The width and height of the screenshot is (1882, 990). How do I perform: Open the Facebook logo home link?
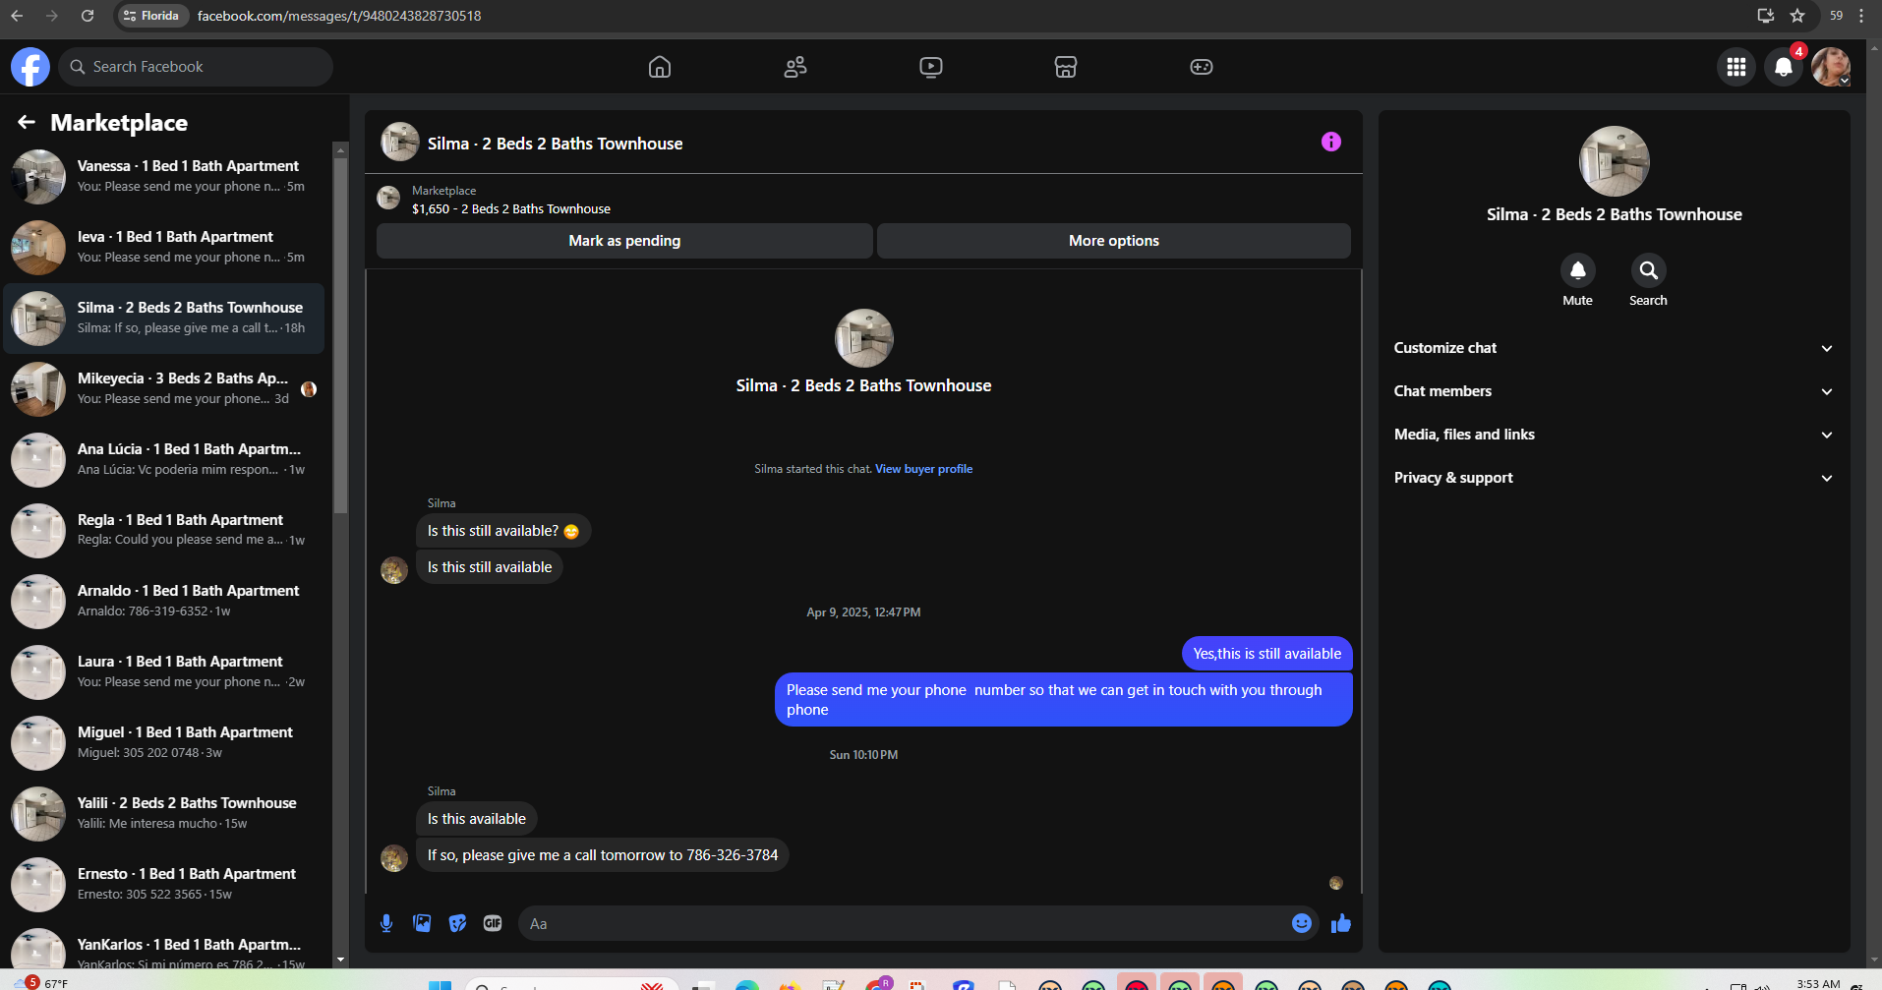30,67
